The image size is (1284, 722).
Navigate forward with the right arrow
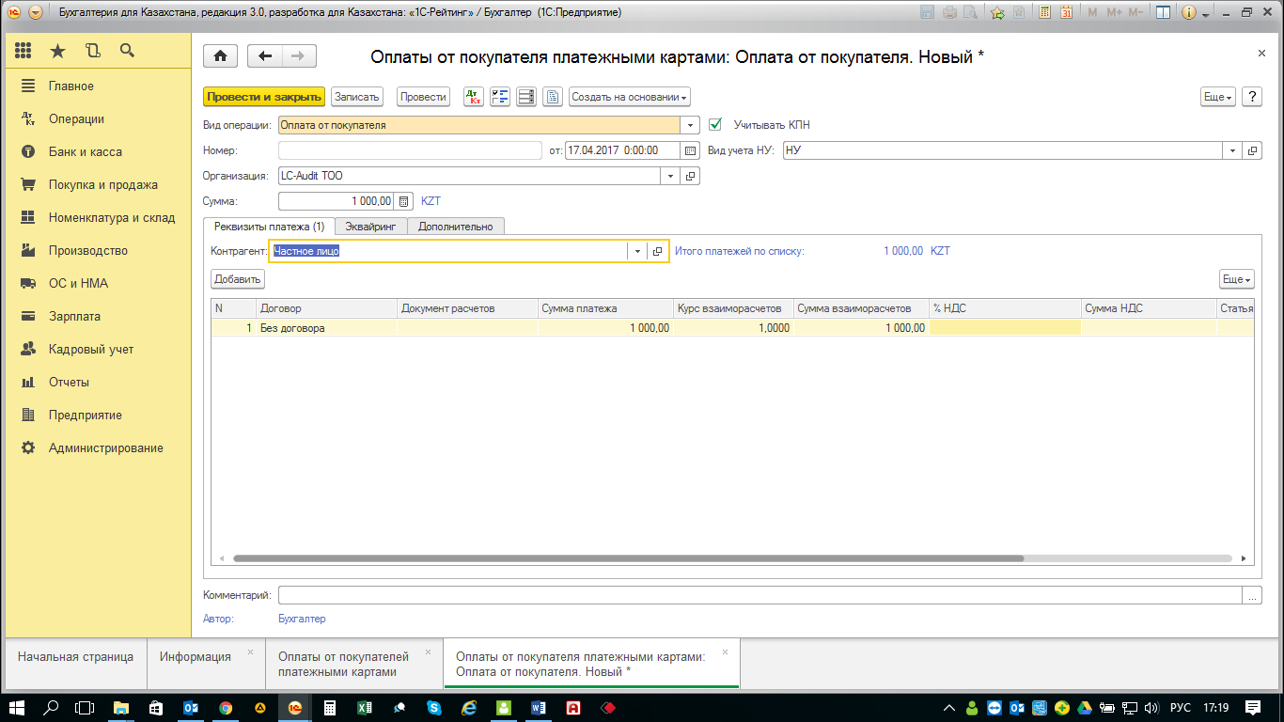click(x=299, y=56)
